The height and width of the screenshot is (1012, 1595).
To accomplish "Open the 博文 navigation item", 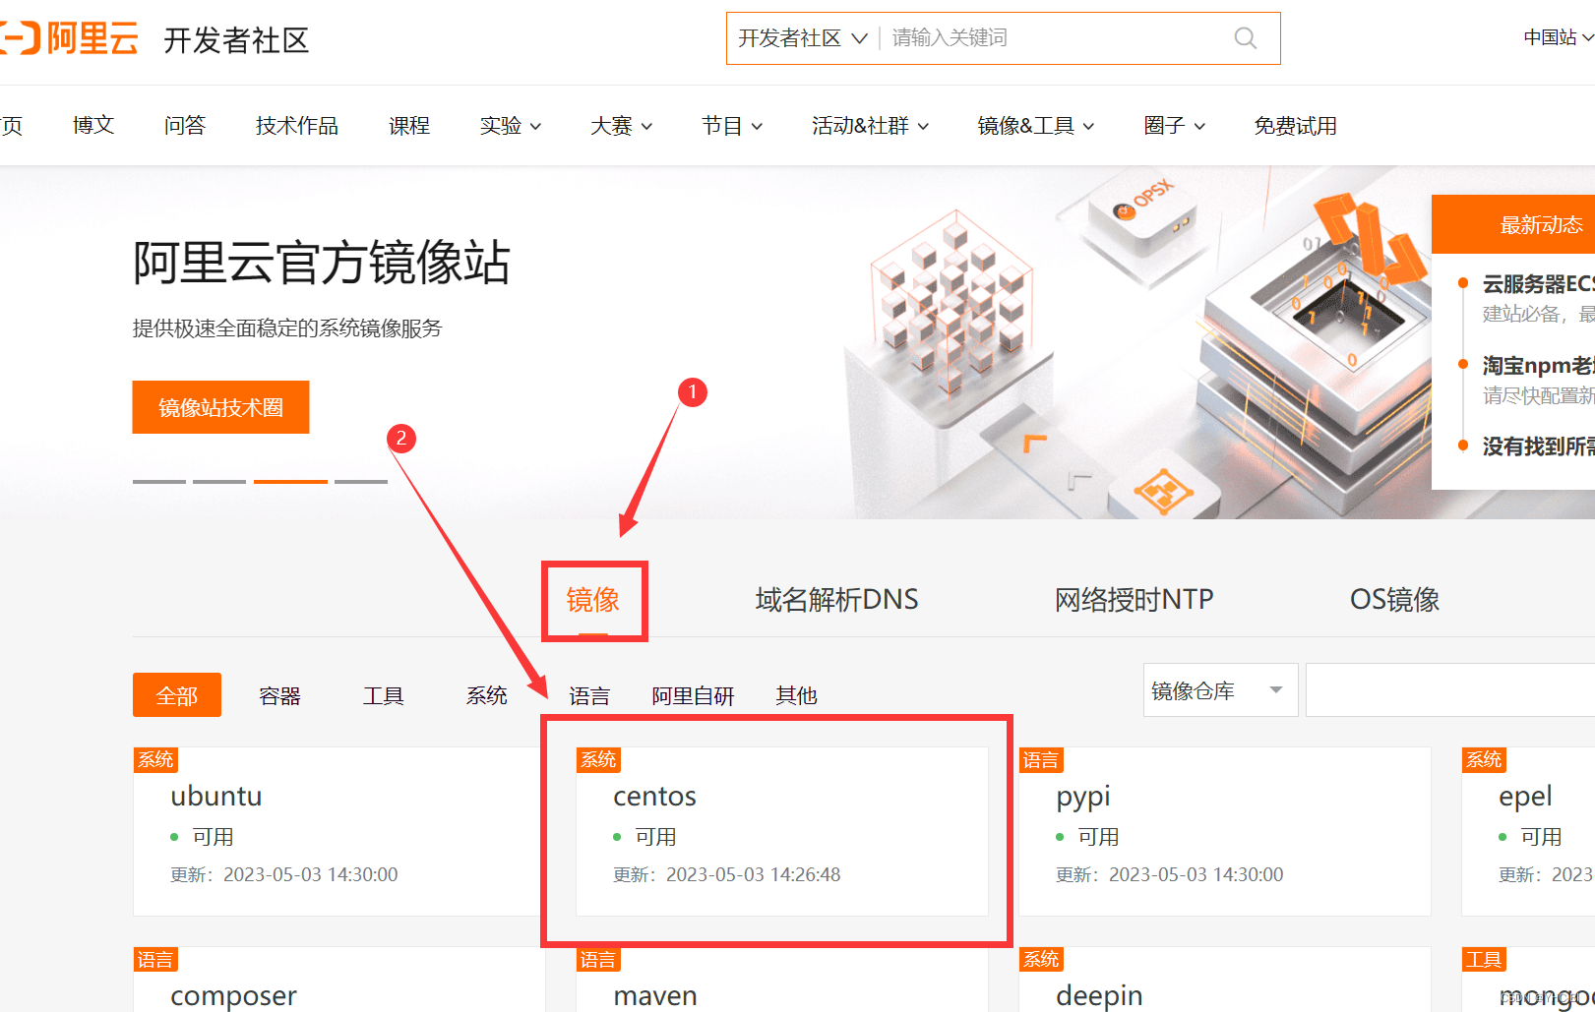I will tap(93, 125).
